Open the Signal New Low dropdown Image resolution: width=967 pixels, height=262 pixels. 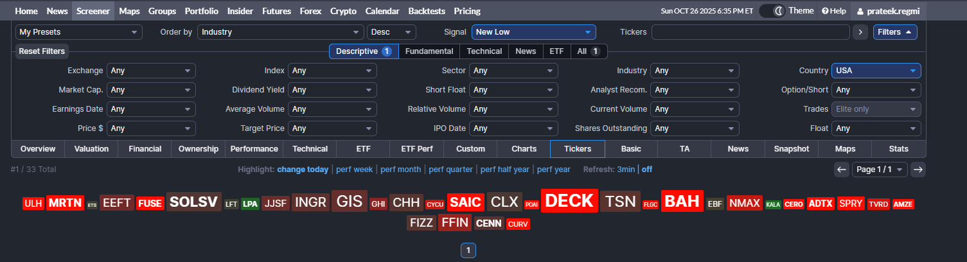[533, 32]
